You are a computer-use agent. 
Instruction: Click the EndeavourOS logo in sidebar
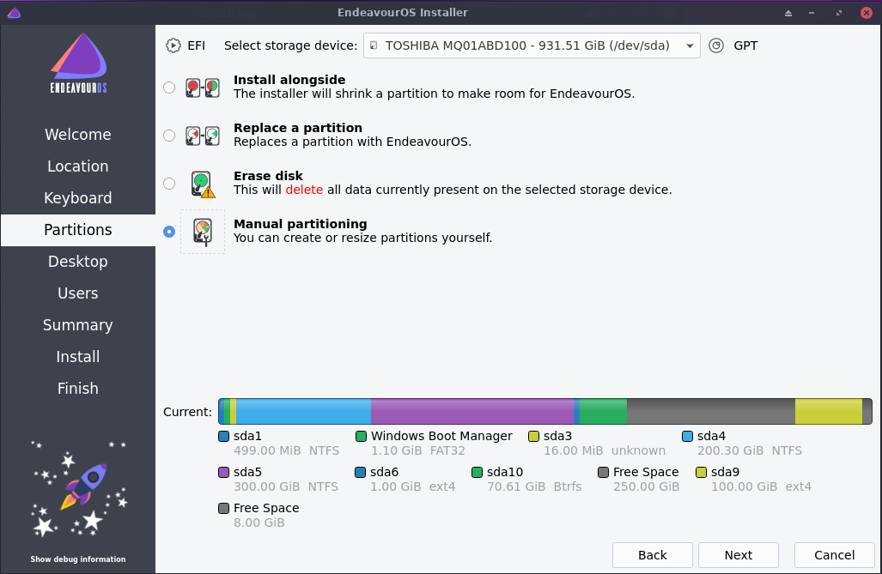78,63
